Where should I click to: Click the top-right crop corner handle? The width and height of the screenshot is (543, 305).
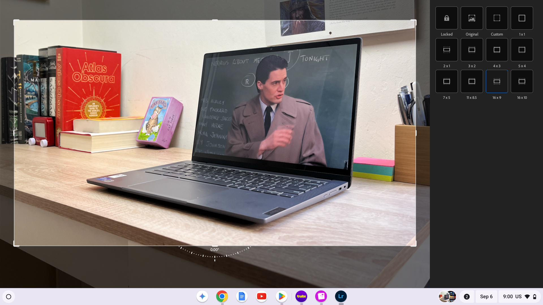pos(414,22)
